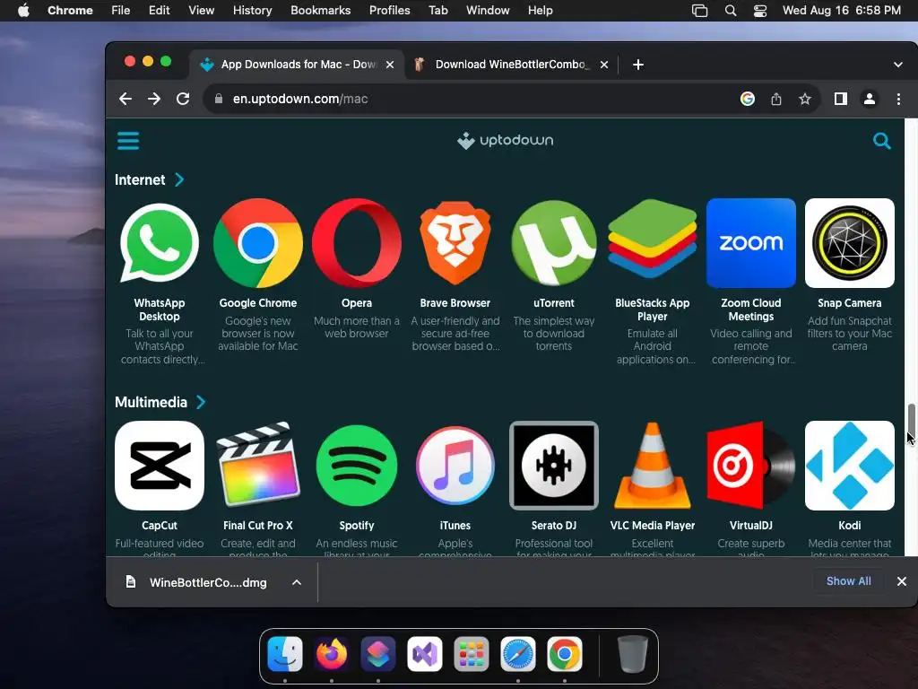Switch to the Download WineBottlerCombo tab

pos(509,65)
